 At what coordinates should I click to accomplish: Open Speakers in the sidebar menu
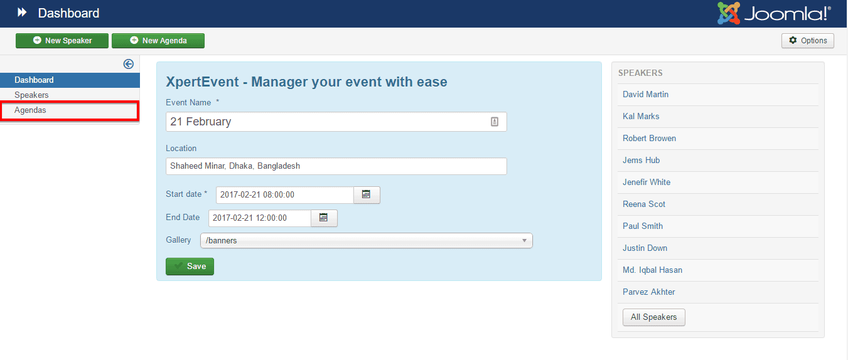coord(31,95)
